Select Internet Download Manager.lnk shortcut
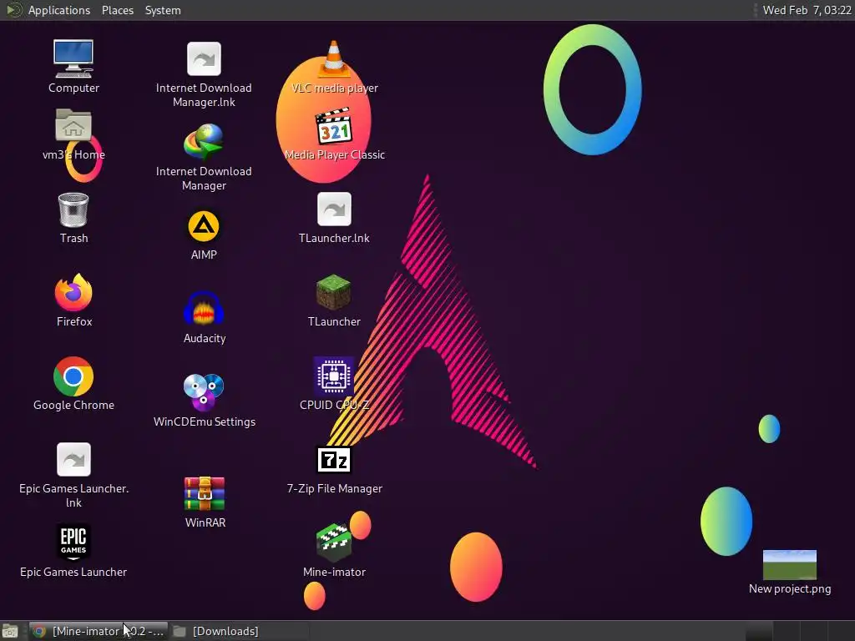This screenshot has width=855, height=641. point(204,59)
